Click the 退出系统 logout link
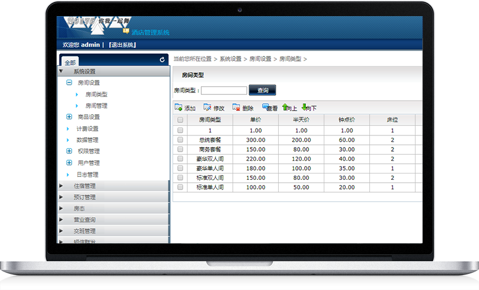479x290 pixels. [122, 45]
